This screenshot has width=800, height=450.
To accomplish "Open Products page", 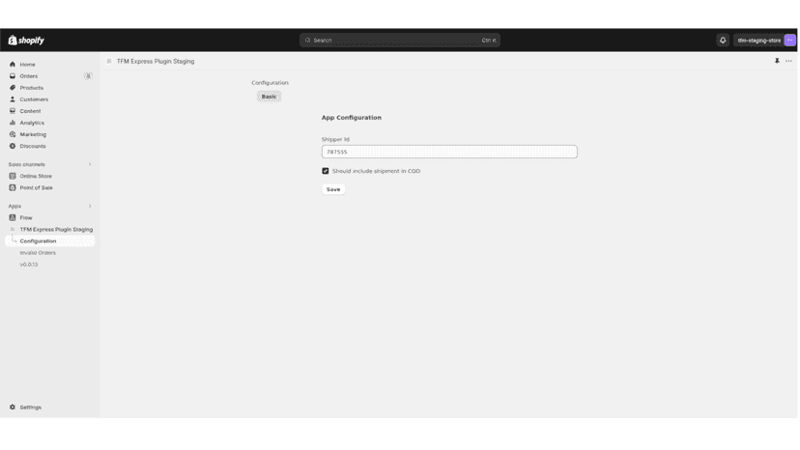I will 32,88.
